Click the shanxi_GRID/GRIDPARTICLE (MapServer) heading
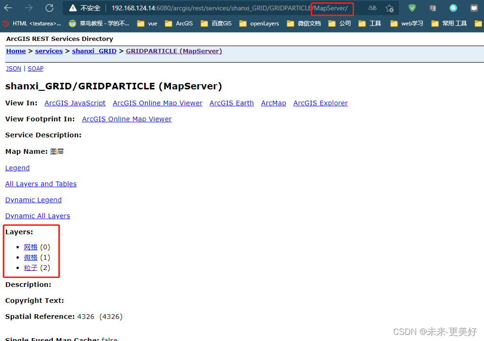The height and width of the screenshot is (341, 484). (113, 86)
